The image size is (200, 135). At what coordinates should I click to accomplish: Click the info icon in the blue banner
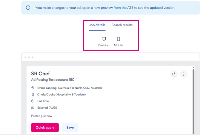pyautogui.click(x=28, y=8)
